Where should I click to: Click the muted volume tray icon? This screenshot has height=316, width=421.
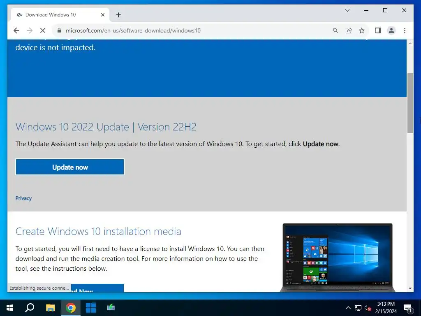point(368,308)
